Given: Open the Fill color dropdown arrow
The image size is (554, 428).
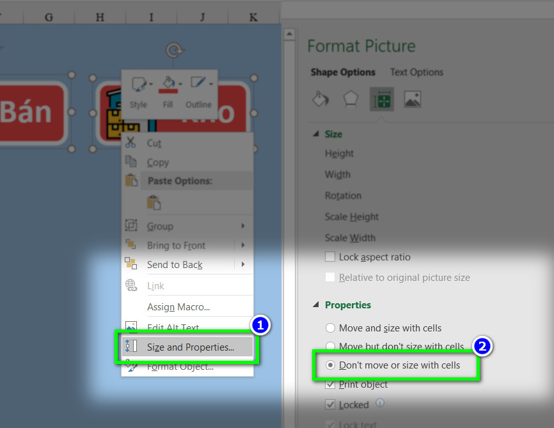Looking at the screenshot, I should pyautogui.click(x=180, y=84).
